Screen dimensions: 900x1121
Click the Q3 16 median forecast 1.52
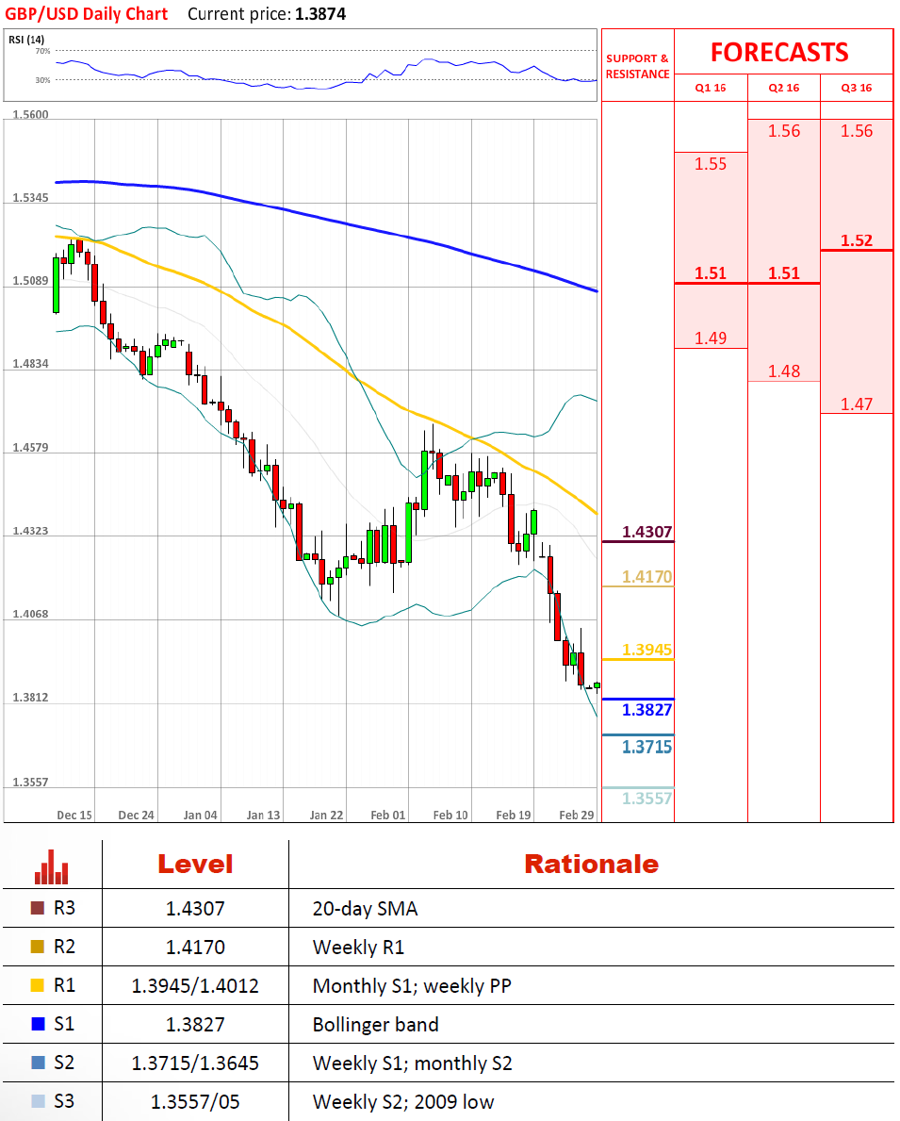tap(857, 240)
